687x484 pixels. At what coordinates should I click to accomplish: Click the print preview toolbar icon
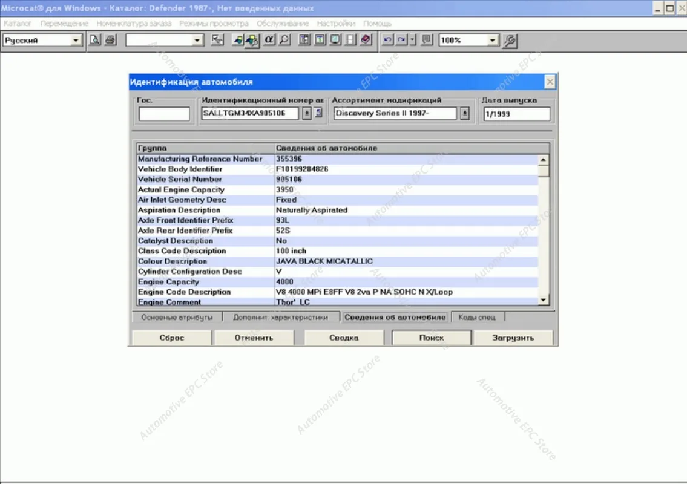point(94,40)
